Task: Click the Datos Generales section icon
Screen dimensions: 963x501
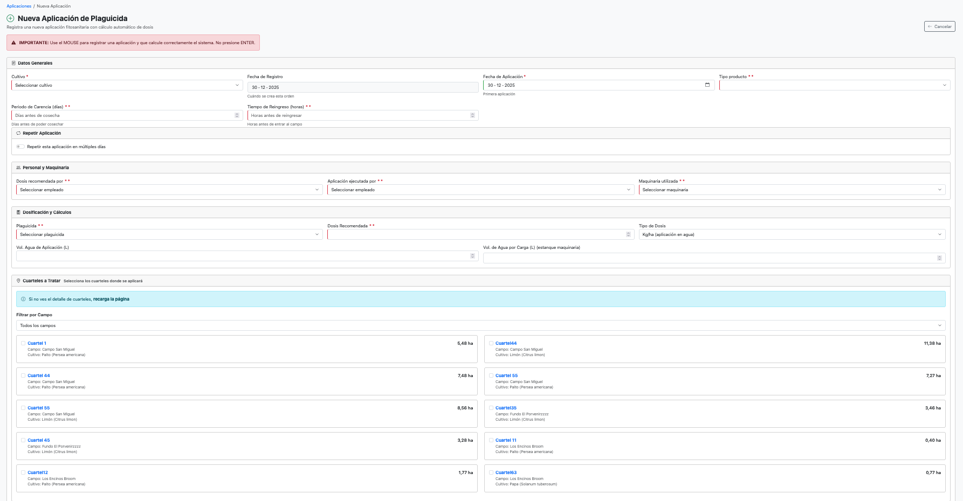Action: pos(13,63)
